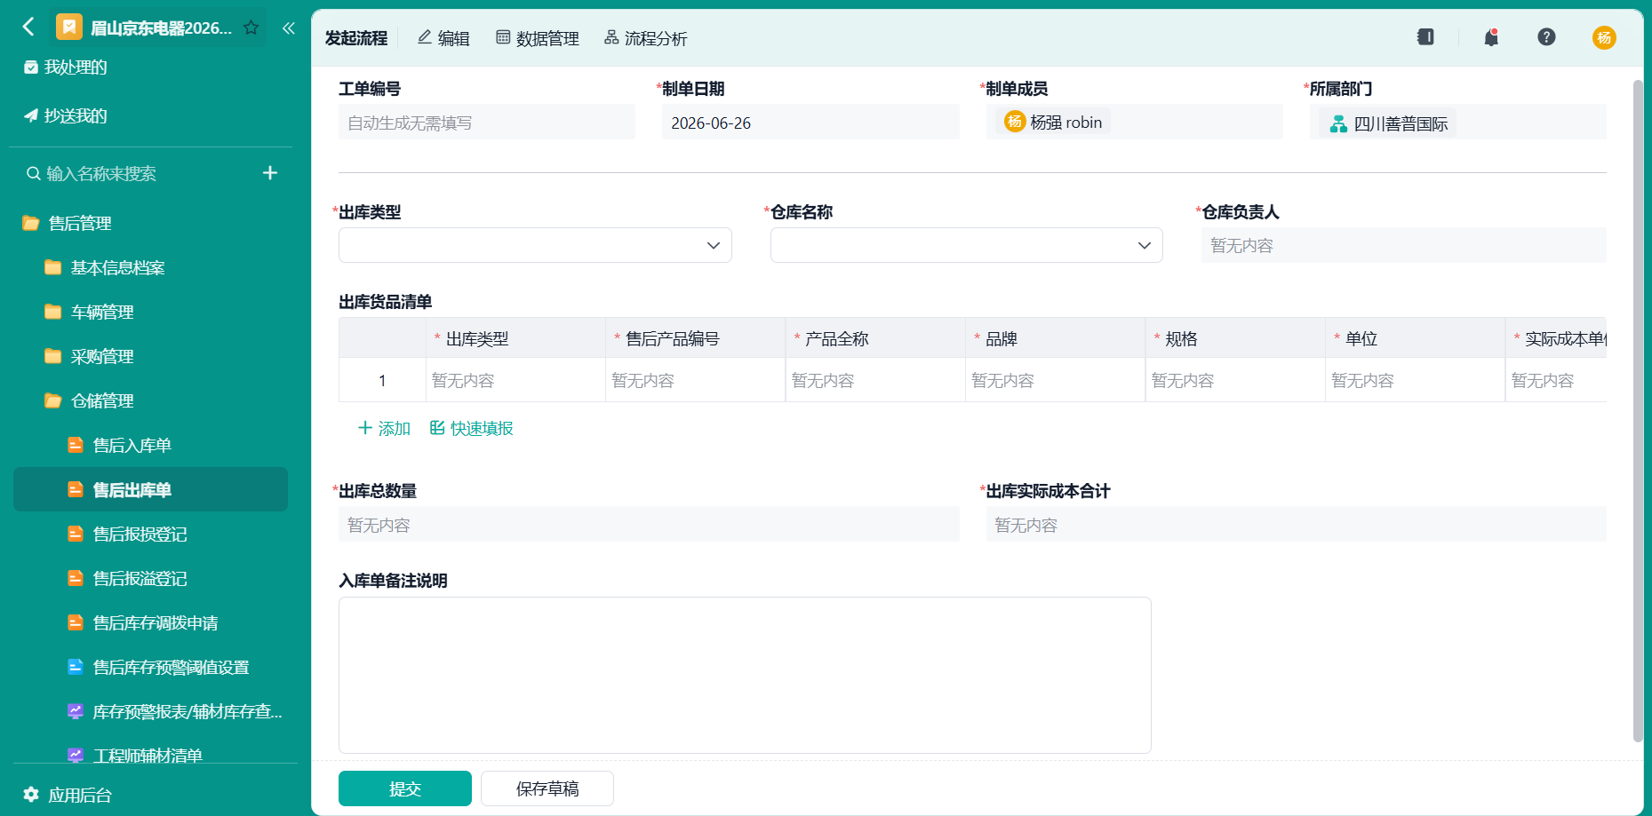Viewport: 1652px width, 816px height.
Task: Switch to the 编辑 tab
Action: tap(443, 38)
